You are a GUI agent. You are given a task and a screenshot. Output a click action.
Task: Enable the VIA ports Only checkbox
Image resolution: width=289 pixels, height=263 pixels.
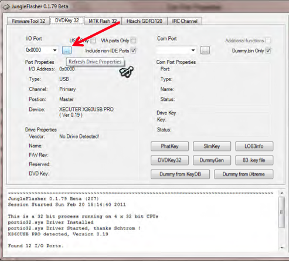pyautogui.click(x=133, y=41)
